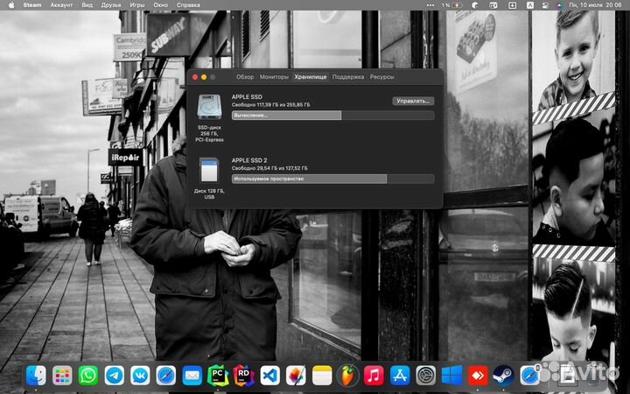Click the battery status icon
630x394 pixels.
point(456,5)
